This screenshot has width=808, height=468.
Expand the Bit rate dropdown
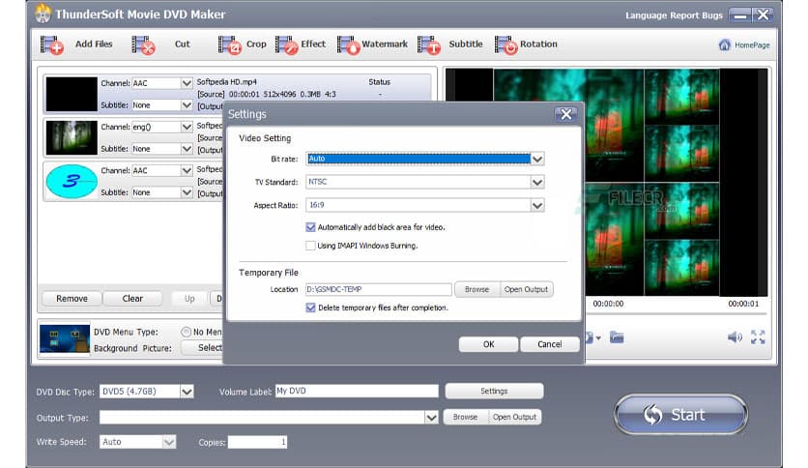pos(537,159)
